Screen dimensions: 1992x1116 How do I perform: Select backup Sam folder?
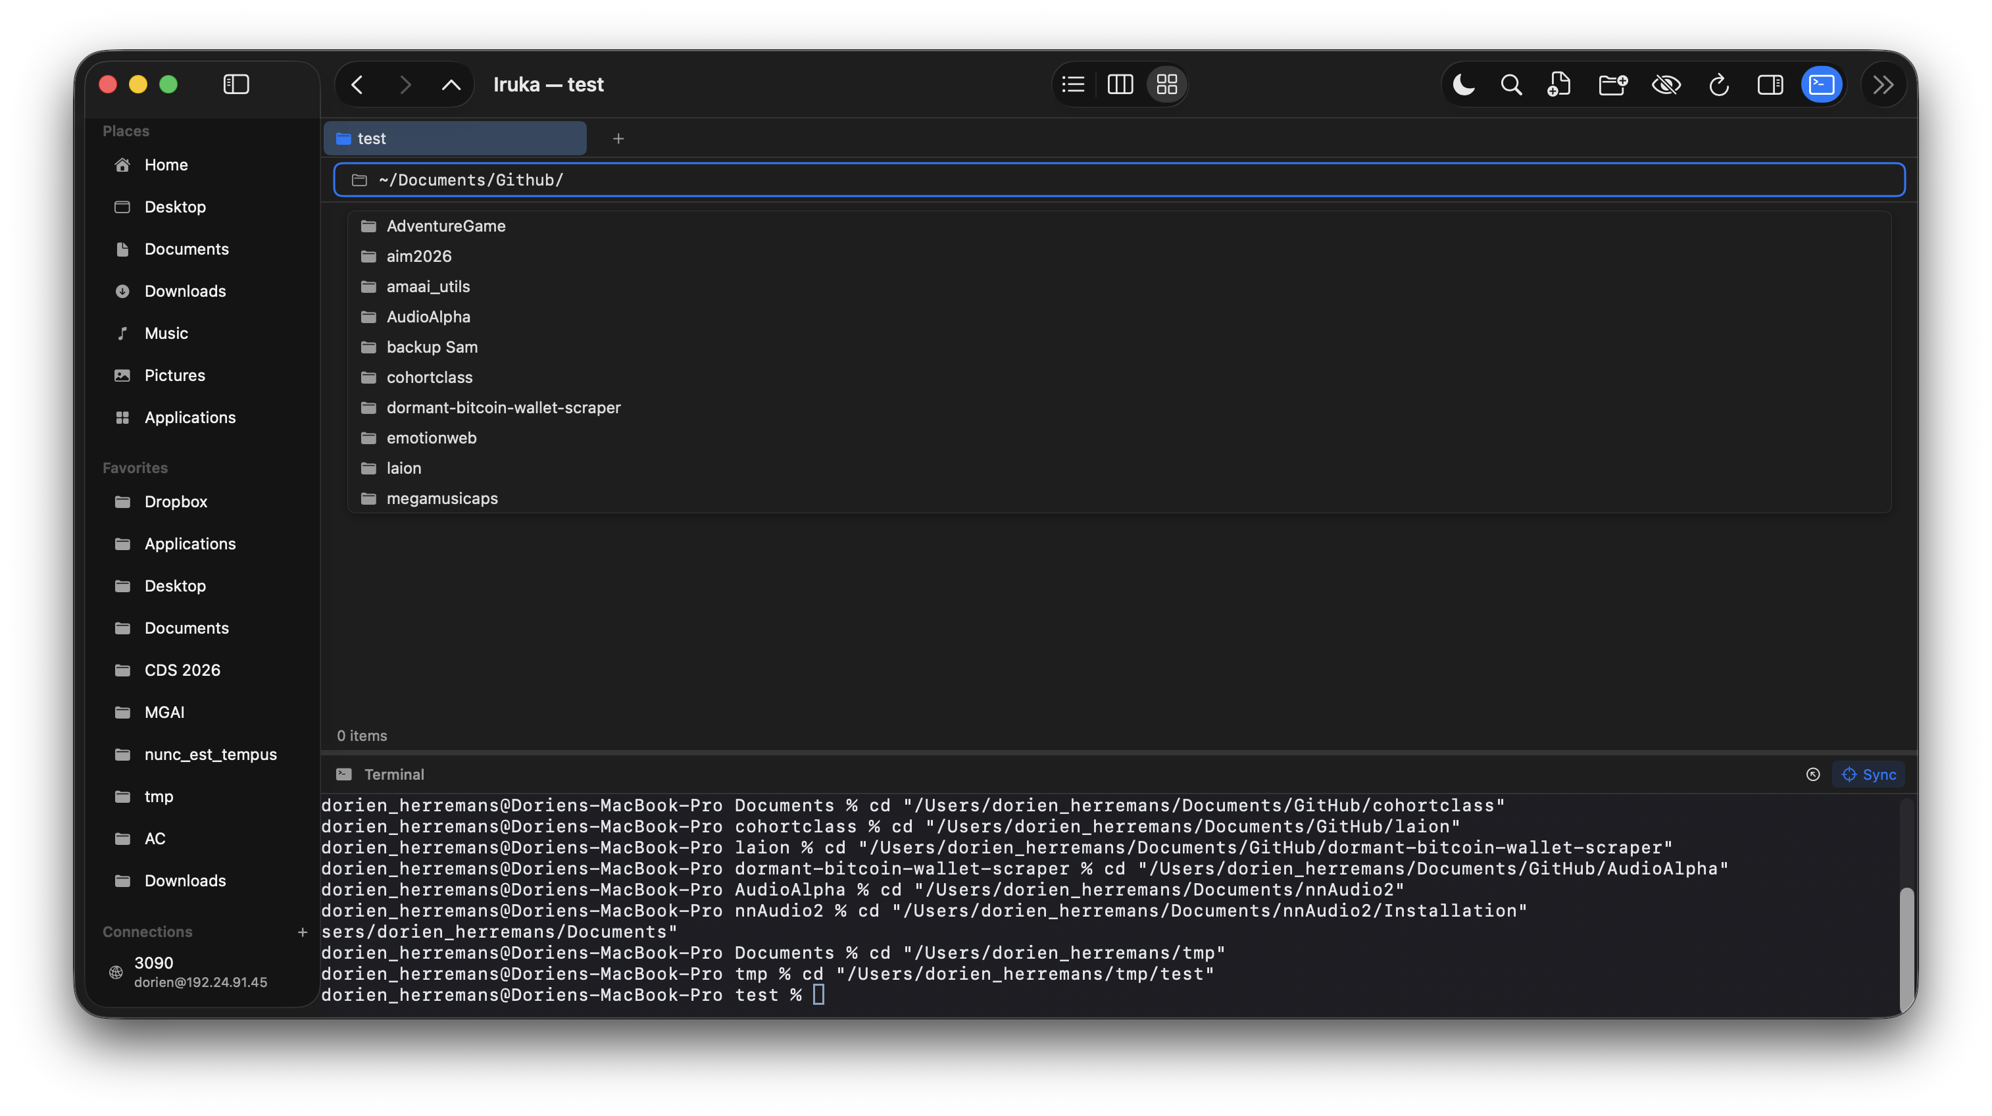pyautogui.click(x=1119, y=347)
